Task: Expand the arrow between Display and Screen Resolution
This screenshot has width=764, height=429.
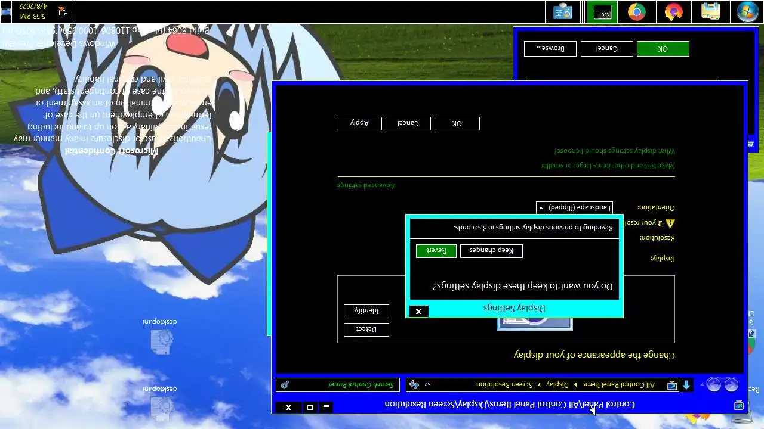Action: point(539,385)
